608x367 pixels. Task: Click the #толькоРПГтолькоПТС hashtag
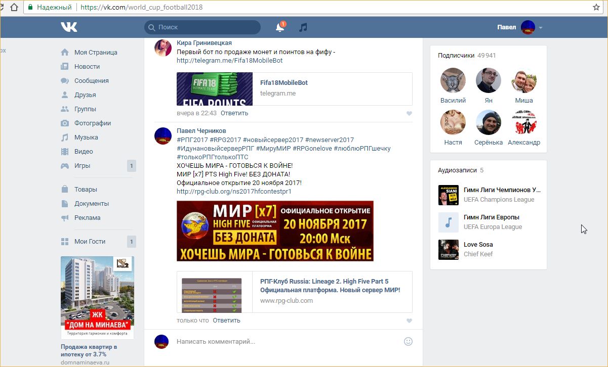click(x=213, y=157)
